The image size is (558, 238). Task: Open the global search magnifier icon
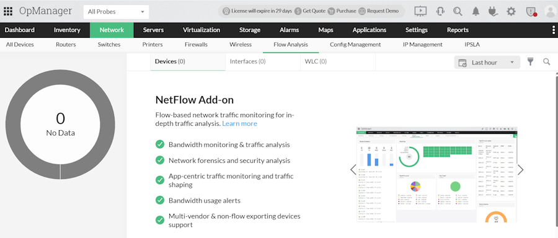[x=458, y=11]
